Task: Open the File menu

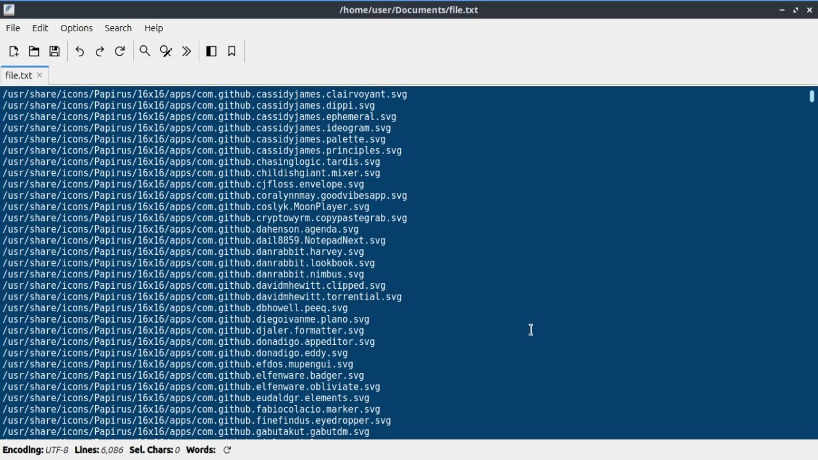Action: (13, 28)
